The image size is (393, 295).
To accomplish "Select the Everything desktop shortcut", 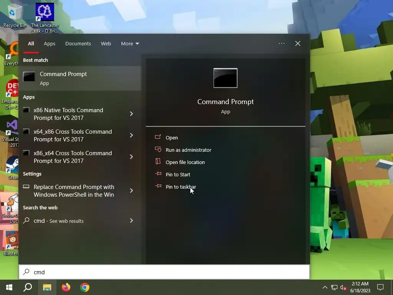I will 12,54.
